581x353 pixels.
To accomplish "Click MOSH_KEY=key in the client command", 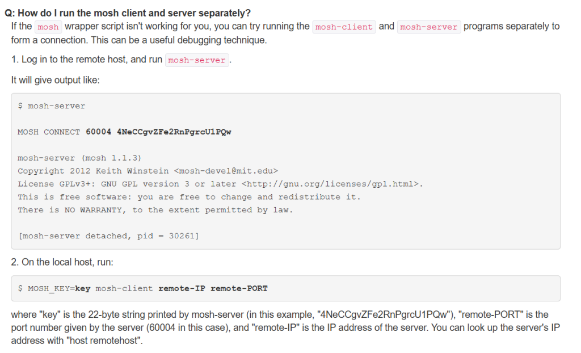I will (x=59, y=288).
